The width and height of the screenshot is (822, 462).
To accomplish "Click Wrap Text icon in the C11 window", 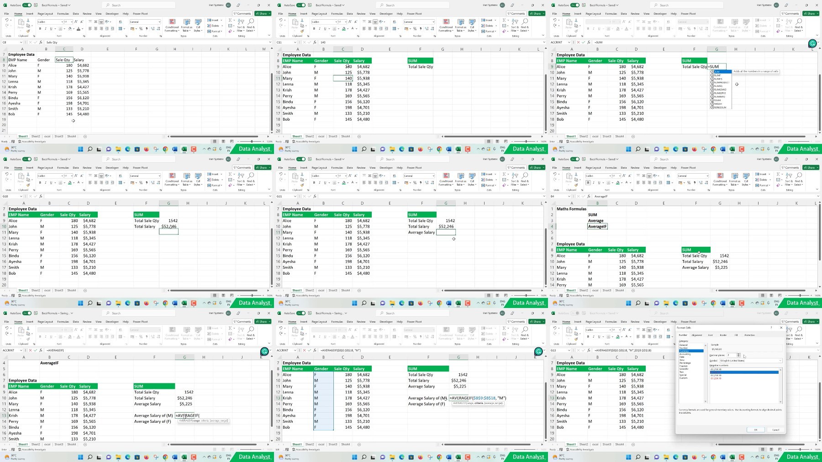I will click(x=394, y=22).
